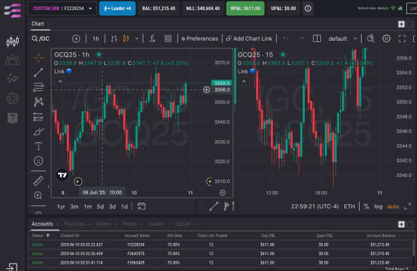This screenshot has width=417, height=271.
Task: Click the undo arrow in chart toolbar
Action: [x=286, y=39]
